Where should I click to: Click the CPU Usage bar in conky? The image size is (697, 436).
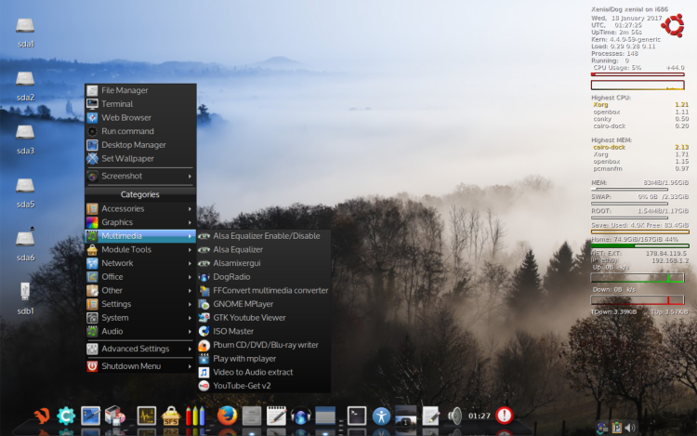638,74
